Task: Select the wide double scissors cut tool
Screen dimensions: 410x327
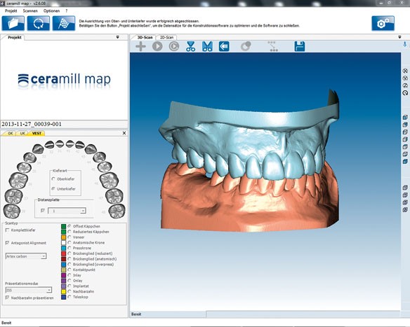Action: pos(207,46)
